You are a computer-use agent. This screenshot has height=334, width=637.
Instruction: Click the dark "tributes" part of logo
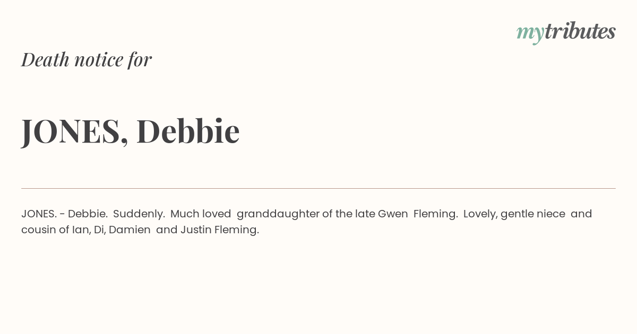(x=580, y=31)
